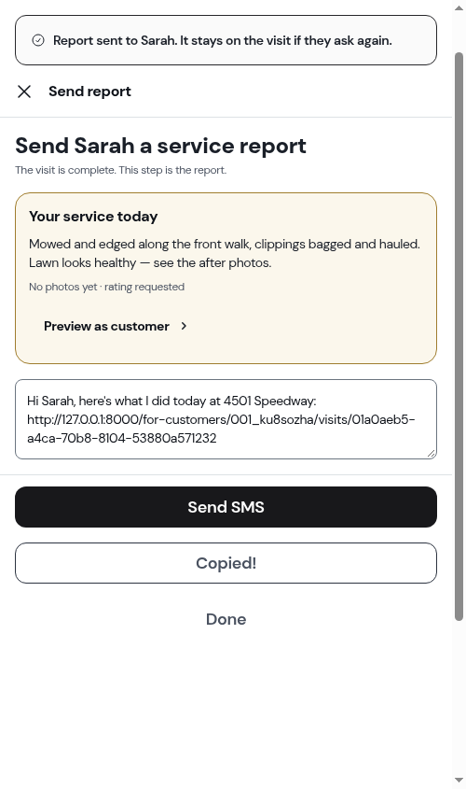Click the message box resize handle
This screenshot has height=789, width=466.
pos(431,454)
